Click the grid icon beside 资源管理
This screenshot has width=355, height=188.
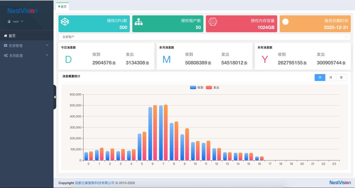[6, 46]
